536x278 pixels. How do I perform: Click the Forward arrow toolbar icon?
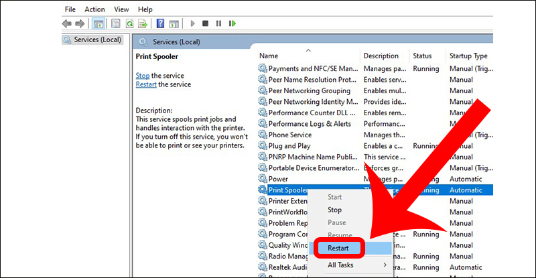click(x=80, y=23)
